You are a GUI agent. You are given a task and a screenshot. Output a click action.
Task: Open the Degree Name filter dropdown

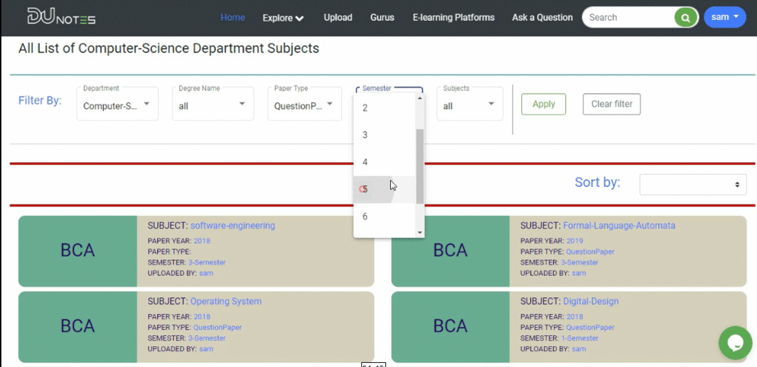[213, 103]
